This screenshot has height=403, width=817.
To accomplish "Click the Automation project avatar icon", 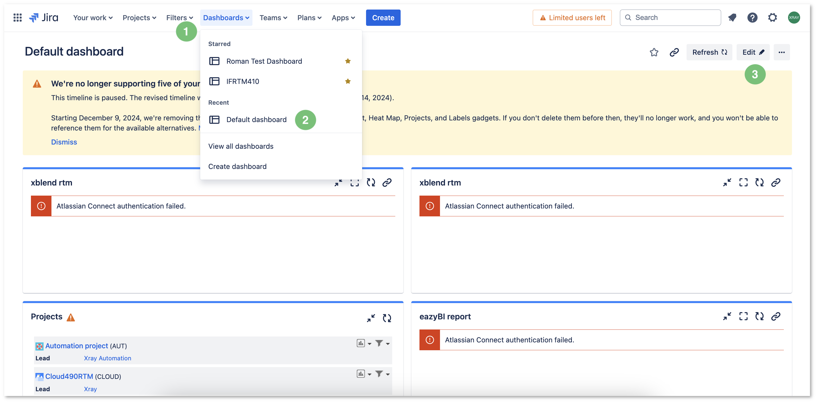I will pyautogui.click(x=39, y=346).
